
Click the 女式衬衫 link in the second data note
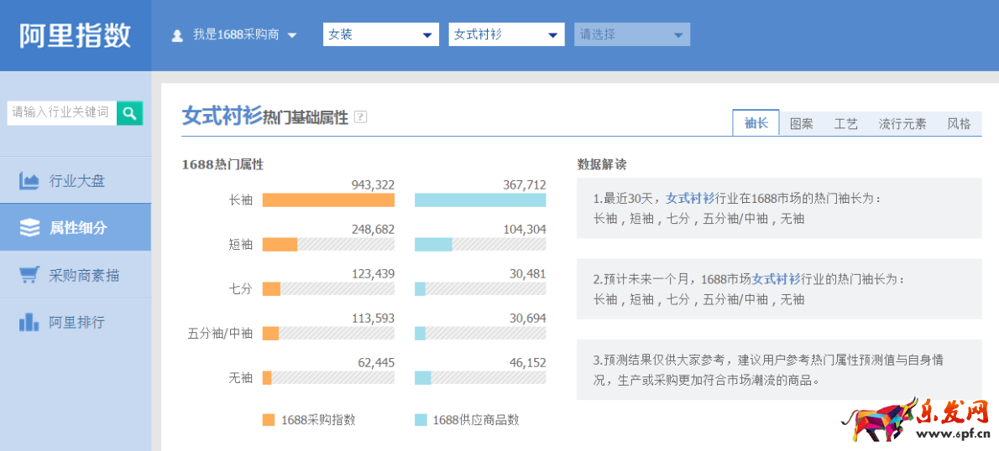coord(776,279)
